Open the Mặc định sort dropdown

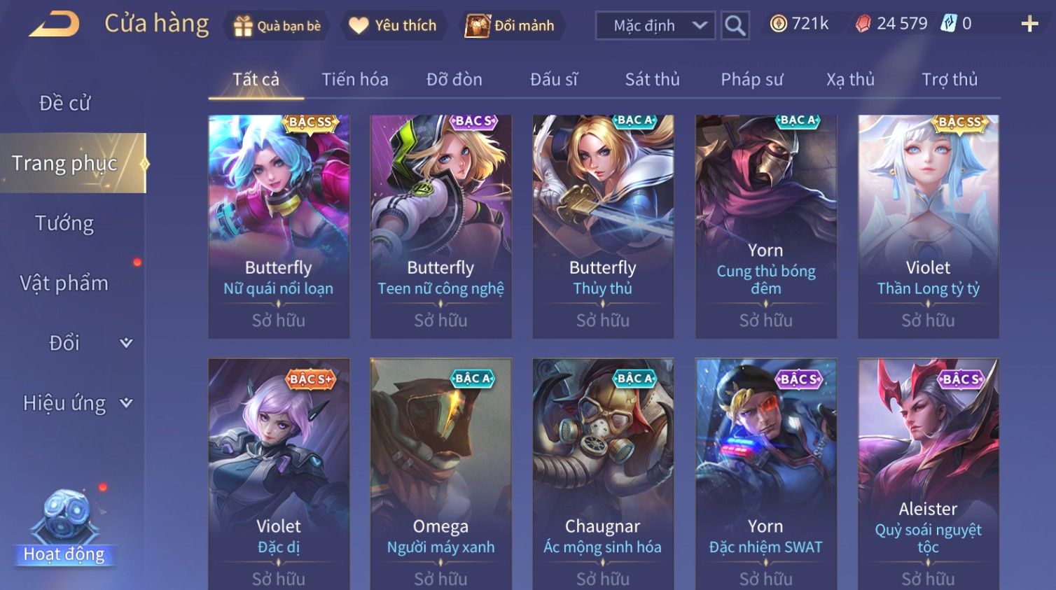pos(655,26)
